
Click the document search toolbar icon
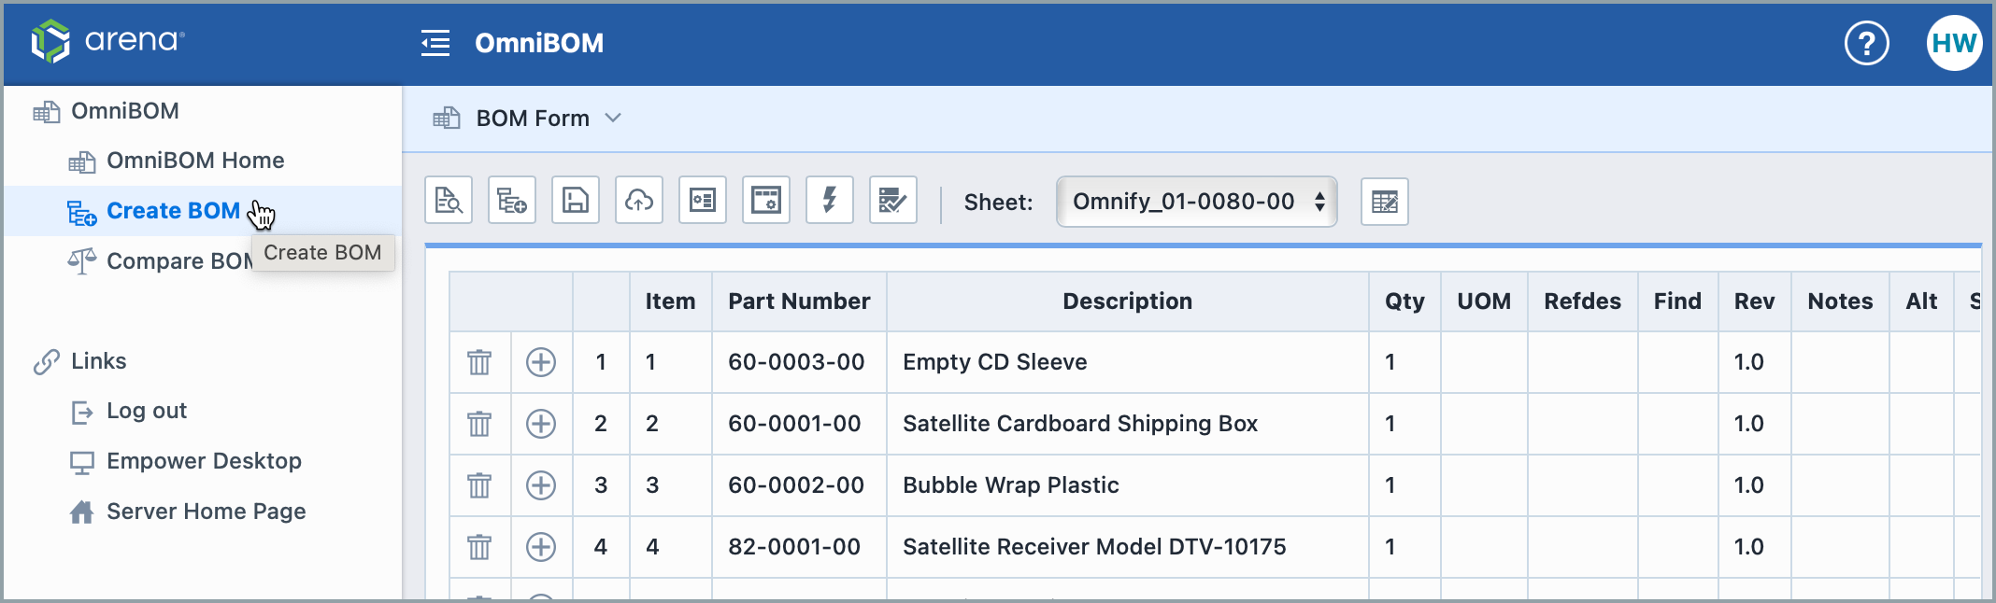coord(449,201)
